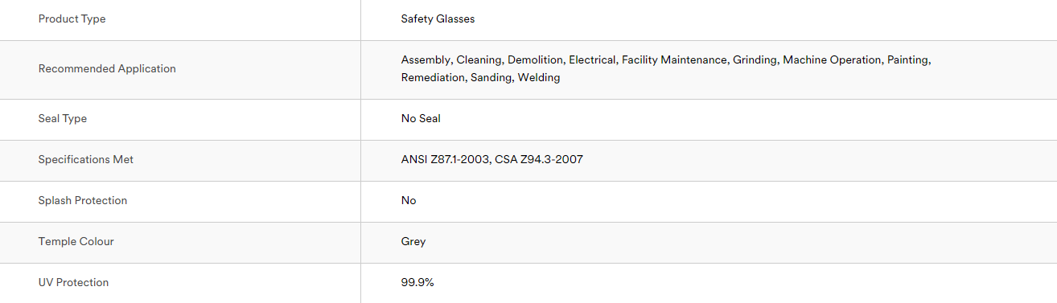1057x303 pixels.
Task: Click the applications list starting with Assembly
Action: [666, 69]
